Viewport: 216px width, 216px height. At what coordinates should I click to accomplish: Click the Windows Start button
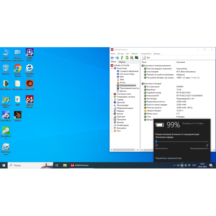click(4, 165)
